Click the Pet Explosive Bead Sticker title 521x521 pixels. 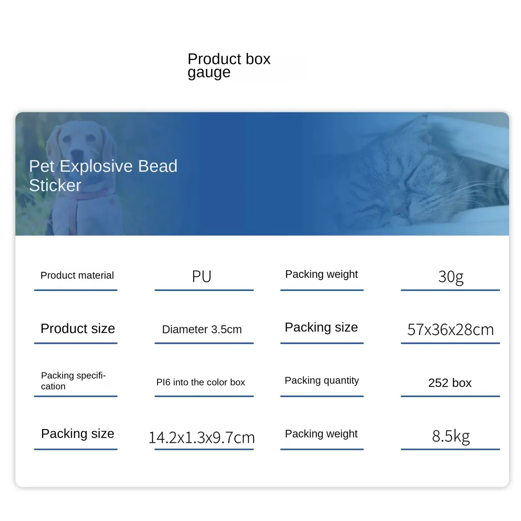pos(103,175)
